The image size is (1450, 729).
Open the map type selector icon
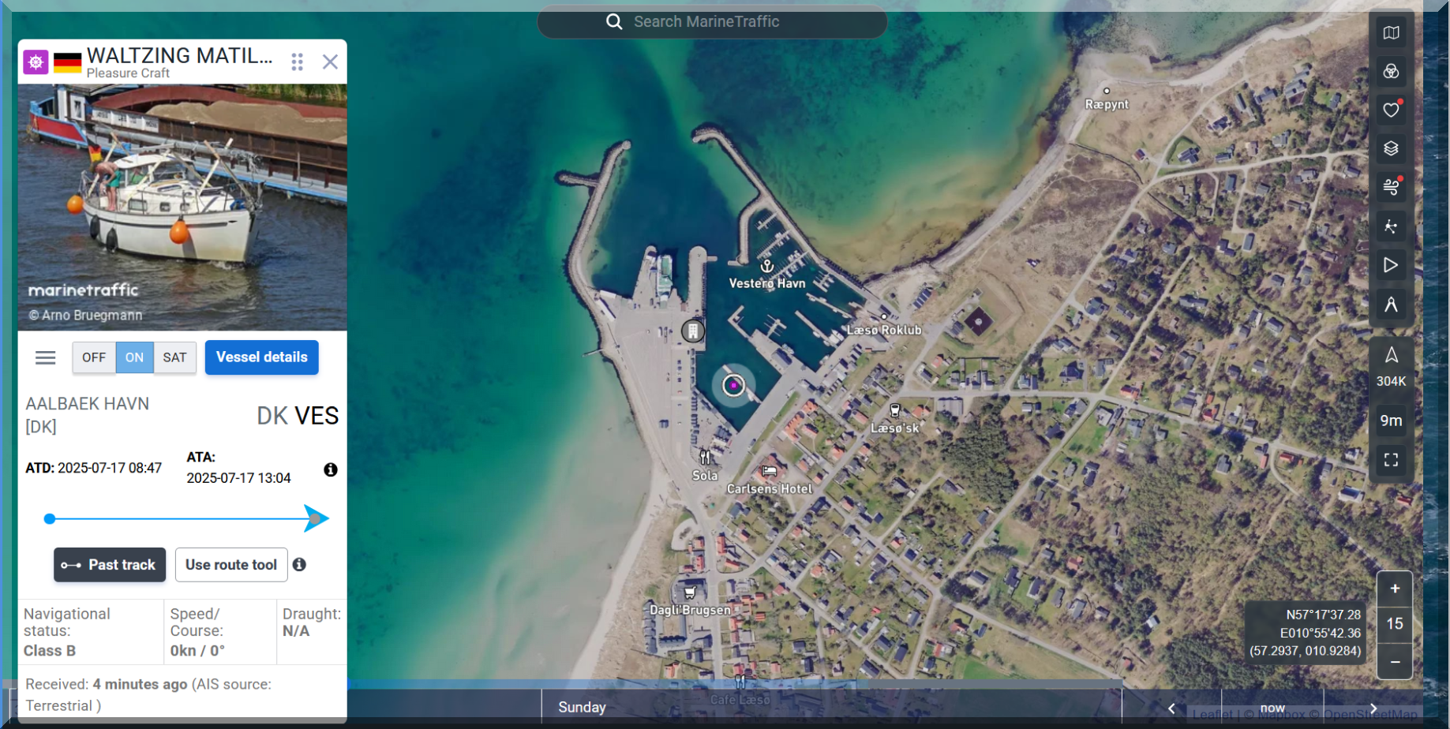pyautogui.click(x=1391, y=32)
